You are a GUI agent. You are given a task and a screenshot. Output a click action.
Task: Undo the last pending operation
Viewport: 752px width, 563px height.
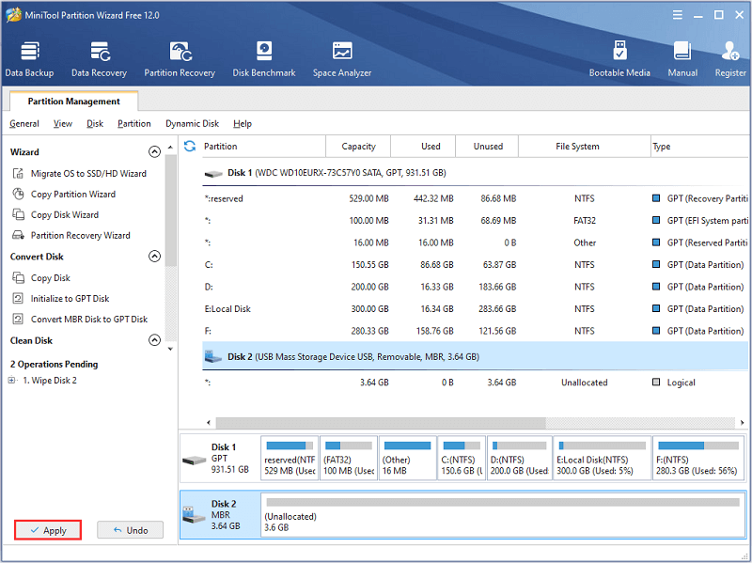click(131, 530)
